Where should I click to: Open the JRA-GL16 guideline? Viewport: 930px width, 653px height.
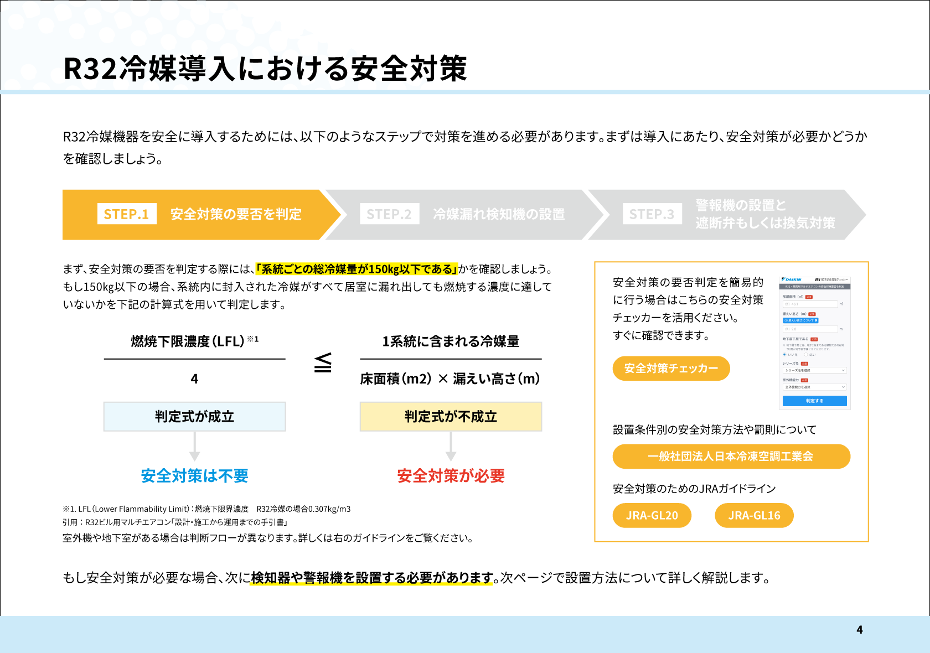point(754,516)
